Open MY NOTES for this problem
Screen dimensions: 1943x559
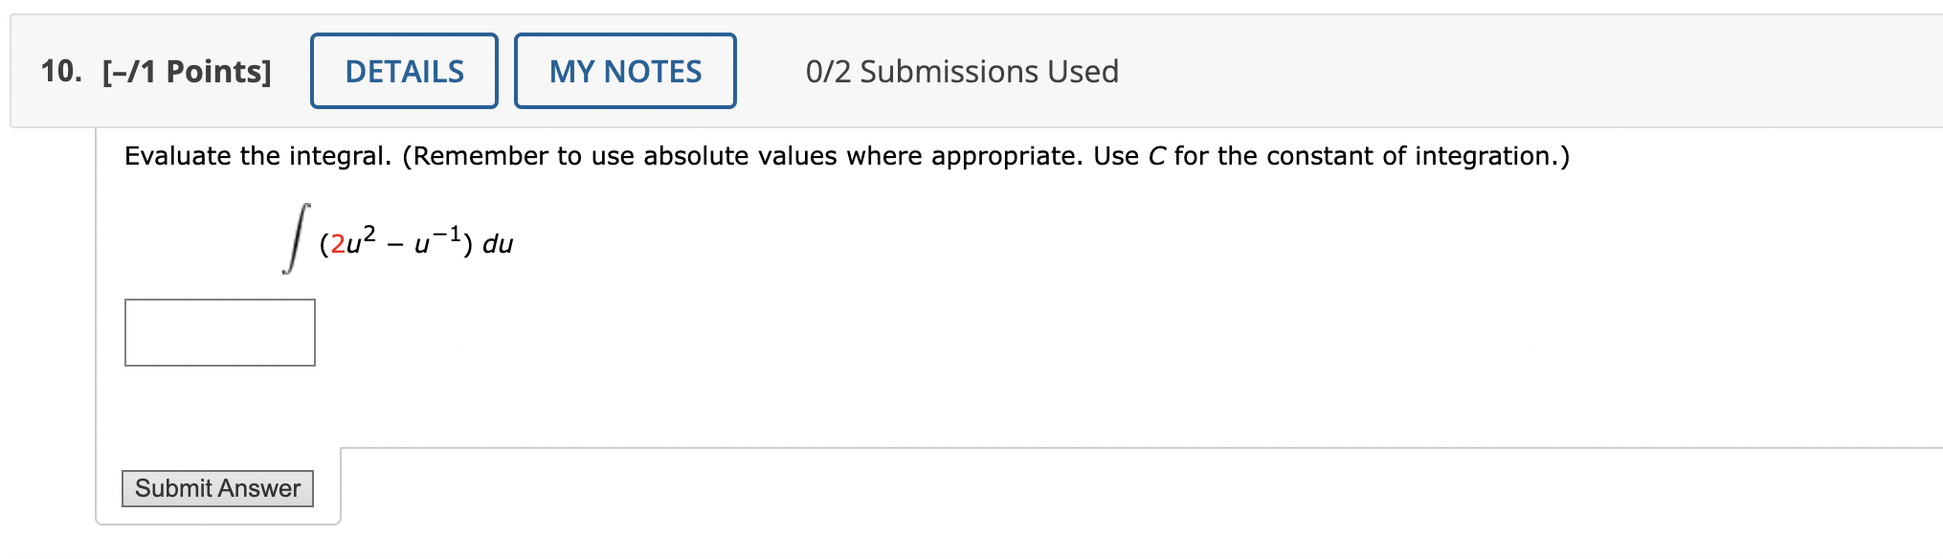coord(624,70)
